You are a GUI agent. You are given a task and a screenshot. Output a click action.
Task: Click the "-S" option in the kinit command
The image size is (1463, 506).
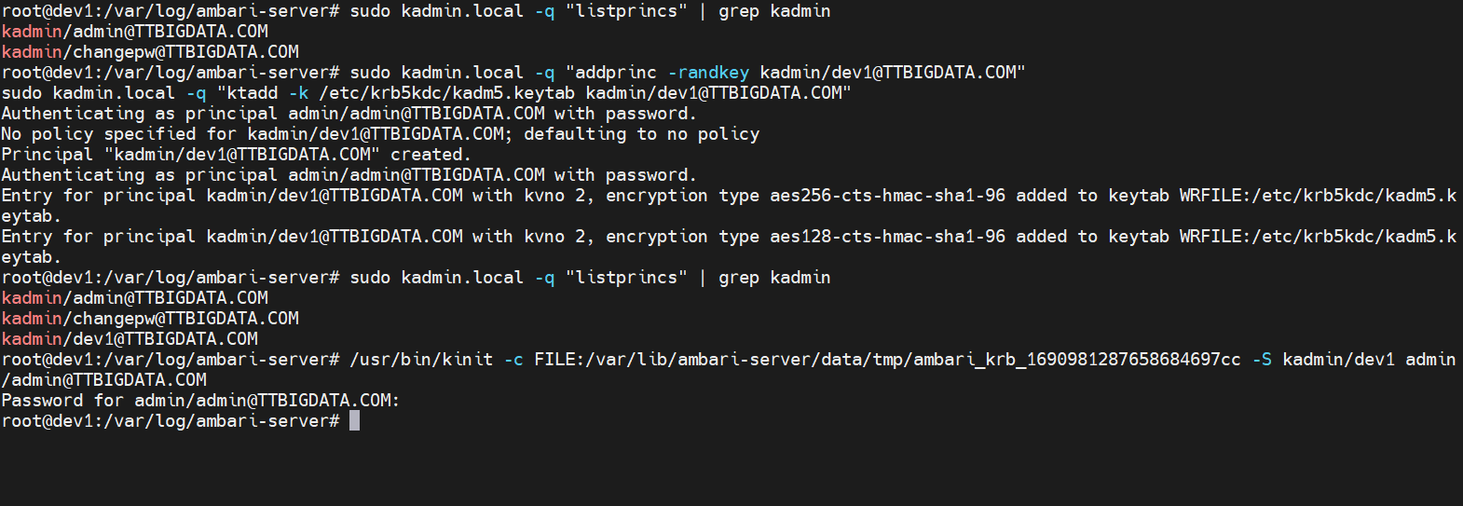[1262, 360]
